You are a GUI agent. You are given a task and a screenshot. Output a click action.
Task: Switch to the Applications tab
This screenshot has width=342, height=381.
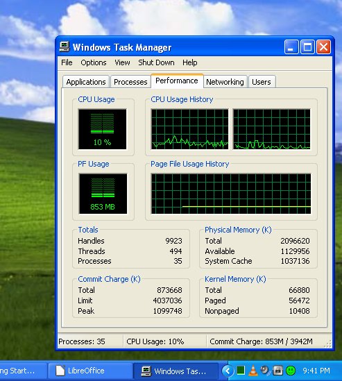pos(86,82)
